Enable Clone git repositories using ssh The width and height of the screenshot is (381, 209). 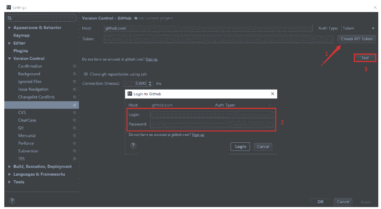(x=86, y=74)
